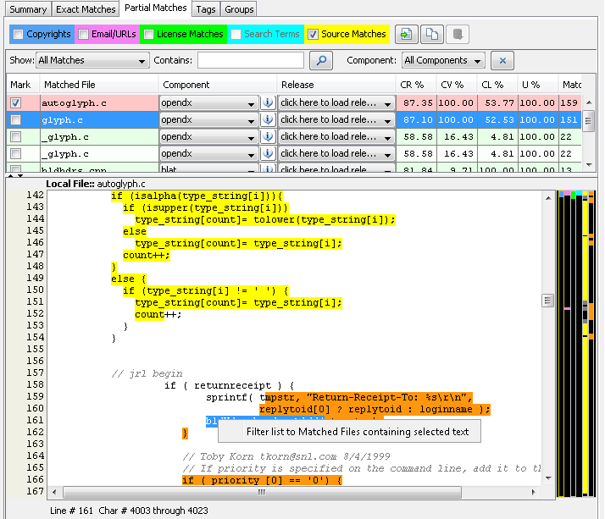605x519 pixels.
Task: Click the magnifier search button beside Contains
Action: [321, 61]
